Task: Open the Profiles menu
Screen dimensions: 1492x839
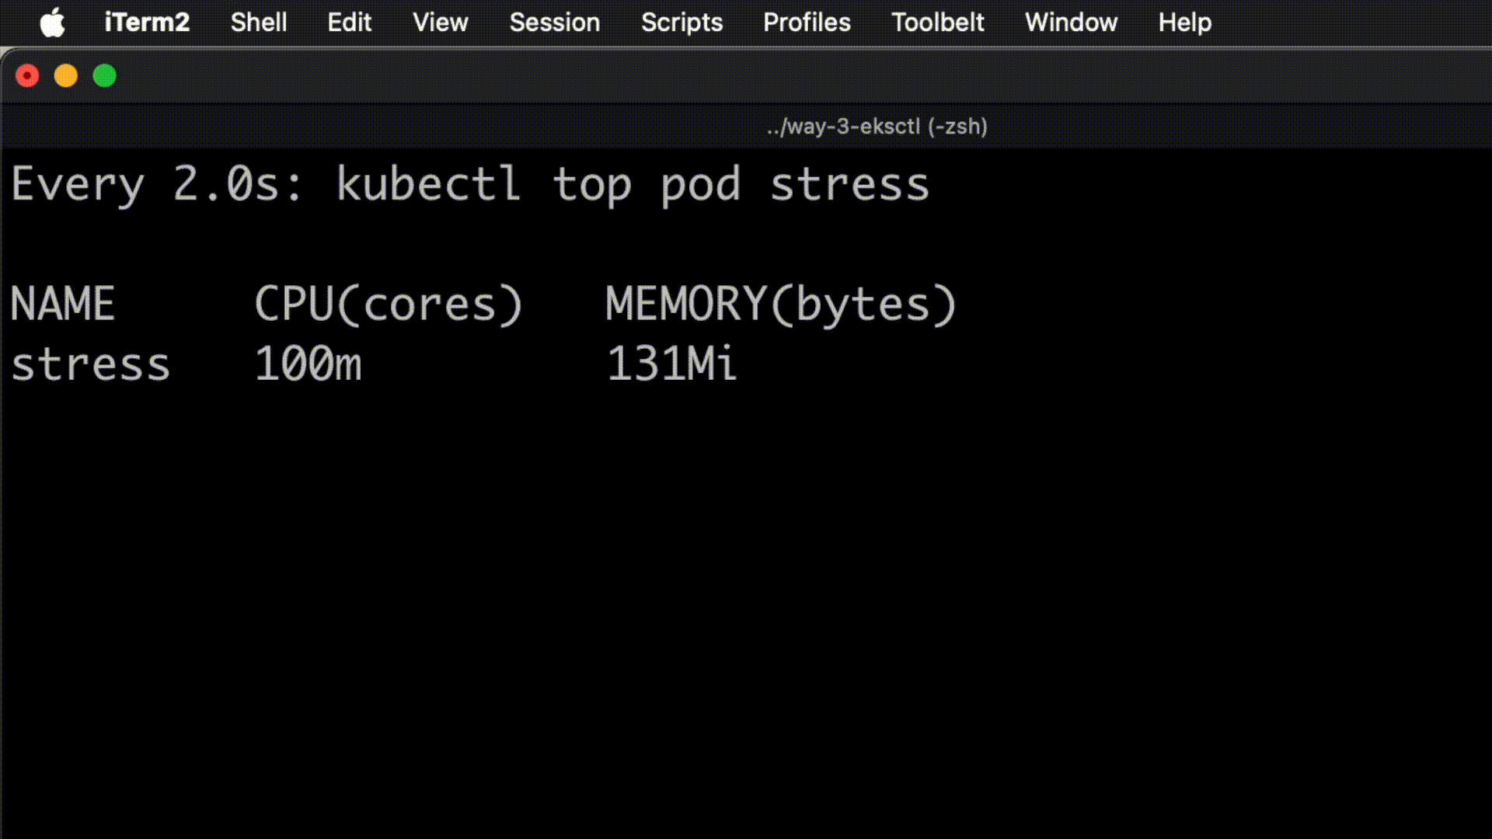Action: (x=807, y=23)
